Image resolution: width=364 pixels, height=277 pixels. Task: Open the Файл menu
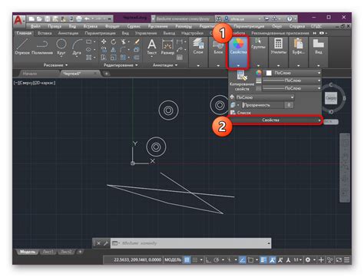click(35, 26)
